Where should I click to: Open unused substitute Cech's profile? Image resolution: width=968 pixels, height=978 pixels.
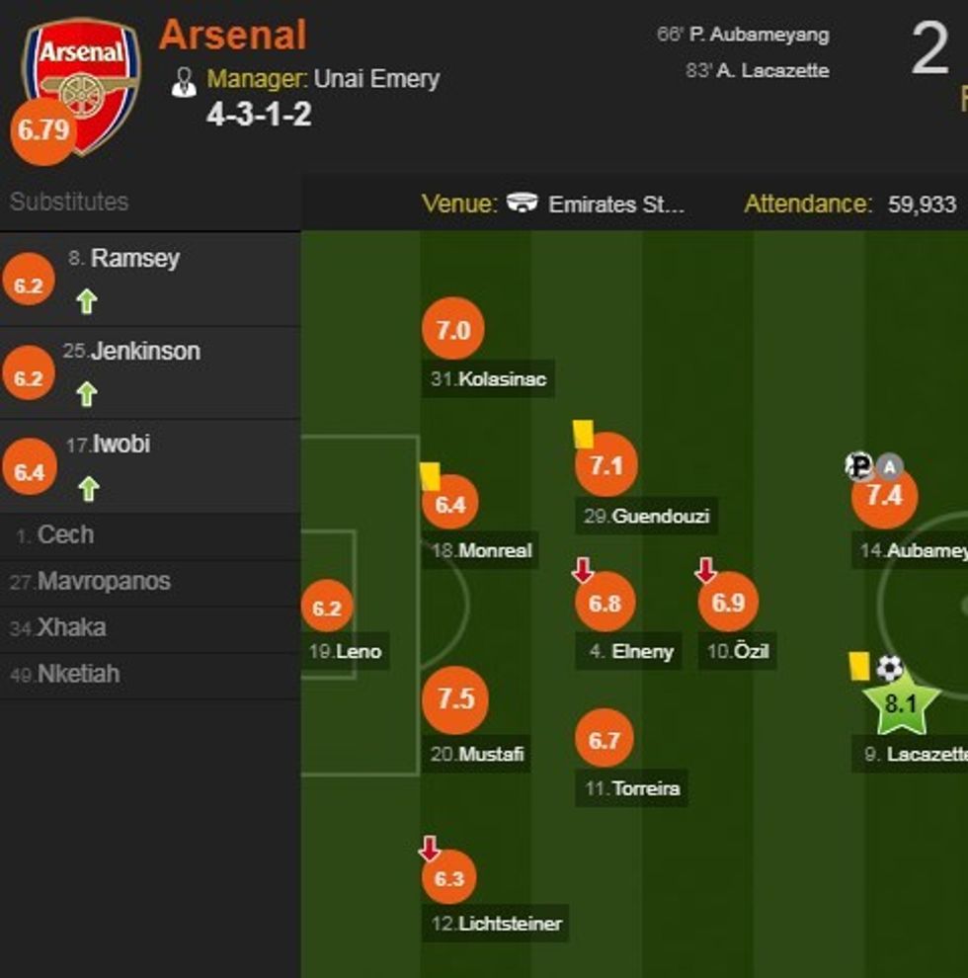[65, 535]
